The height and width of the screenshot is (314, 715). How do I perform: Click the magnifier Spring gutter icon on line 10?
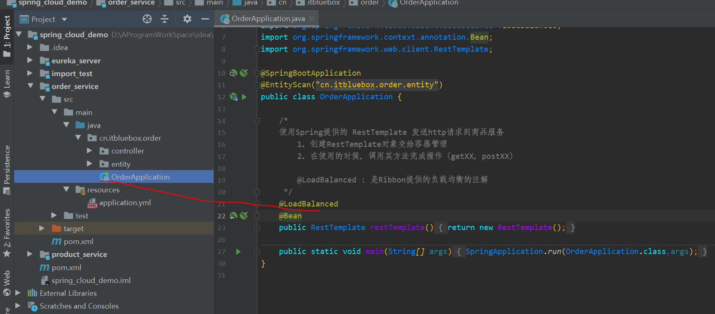(234, 73)
